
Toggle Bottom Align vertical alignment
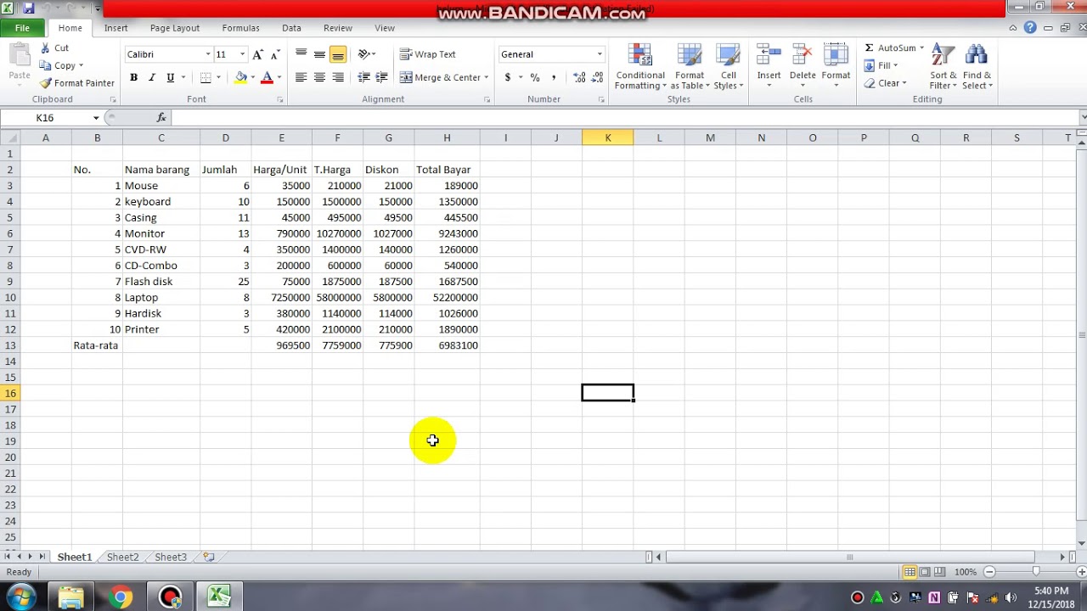click(x=338, y=54)
